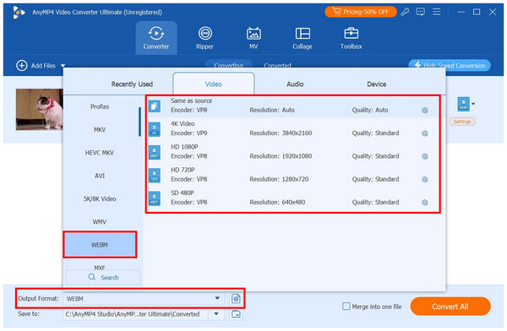Open the Converted tab
The width and height of the screenshot is (507, 331).
click(277, 65)
